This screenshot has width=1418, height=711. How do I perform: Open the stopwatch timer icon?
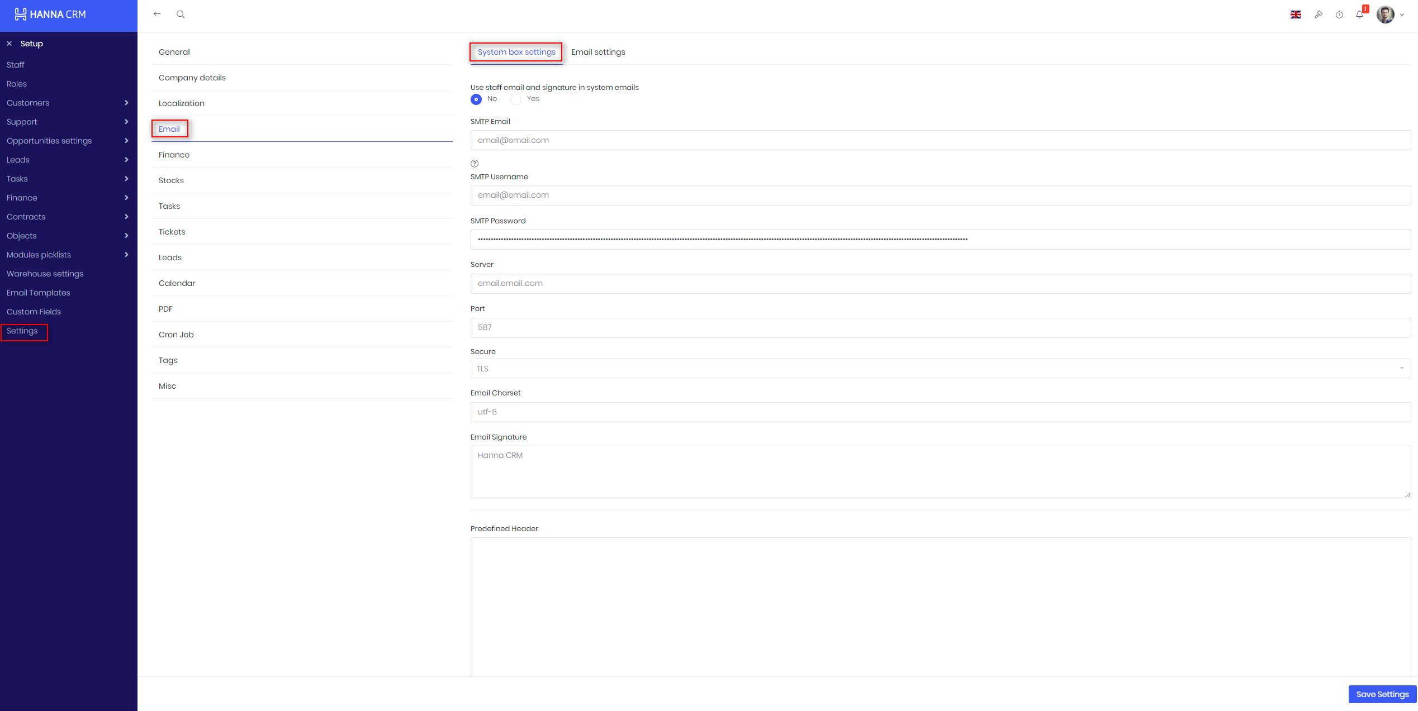pos(1339,15)
